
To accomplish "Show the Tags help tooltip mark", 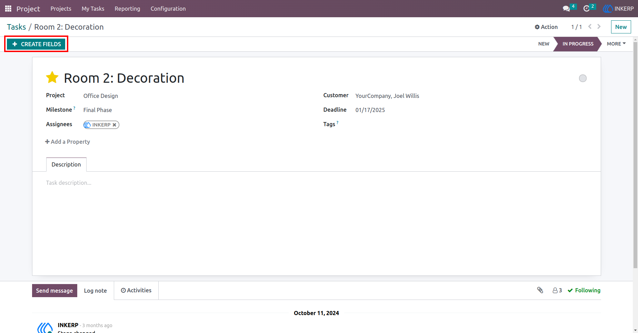I will [x=337, y=122].
